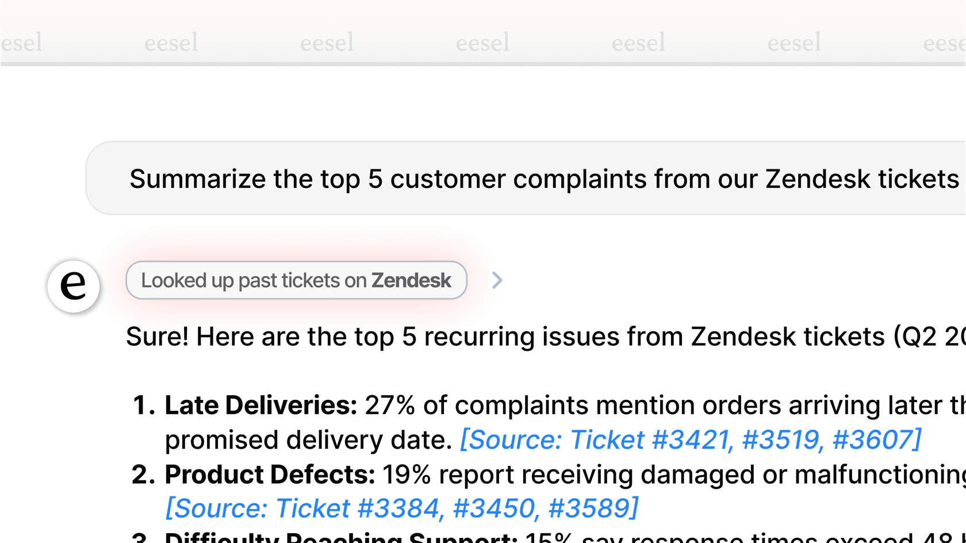
Task: Expand the chevron beside the Zendesk lookup pill
Action: (497, 280)
